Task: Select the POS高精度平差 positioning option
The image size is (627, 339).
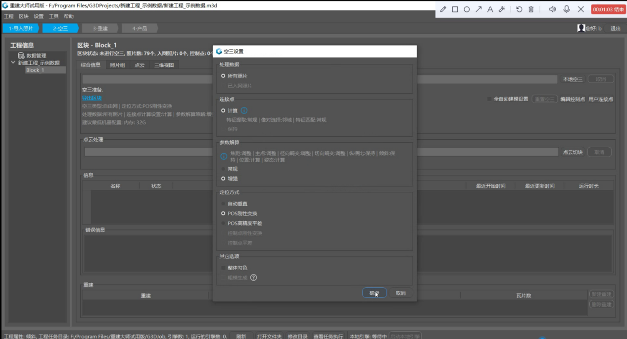Action: coord(241,223)
